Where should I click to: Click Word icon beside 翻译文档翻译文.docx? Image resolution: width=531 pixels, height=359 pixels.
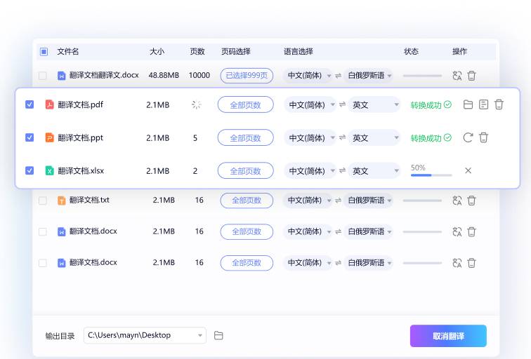[x=61, y=76]
